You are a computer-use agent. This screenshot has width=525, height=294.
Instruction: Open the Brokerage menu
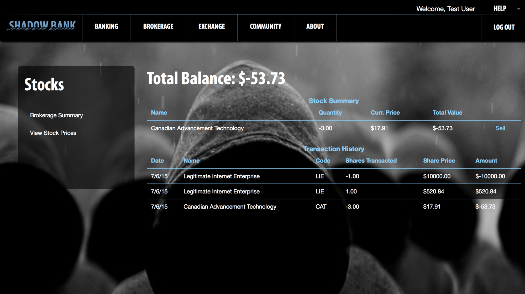point(158,26)
